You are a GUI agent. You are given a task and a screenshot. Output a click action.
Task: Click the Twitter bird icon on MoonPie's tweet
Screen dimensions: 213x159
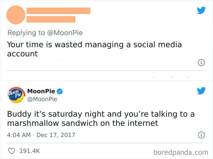(201, 90)
